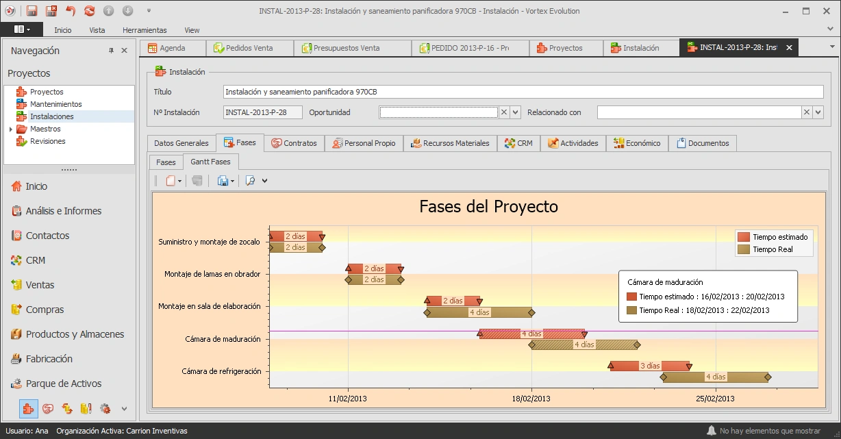Screen dimensions: 841x439
Task: Close the INSTAL-2013-P-28 tab
Action: click(x=789, y=48)
